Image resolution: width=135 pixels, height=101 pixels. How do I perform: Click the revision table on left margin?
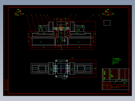[6, 85]
